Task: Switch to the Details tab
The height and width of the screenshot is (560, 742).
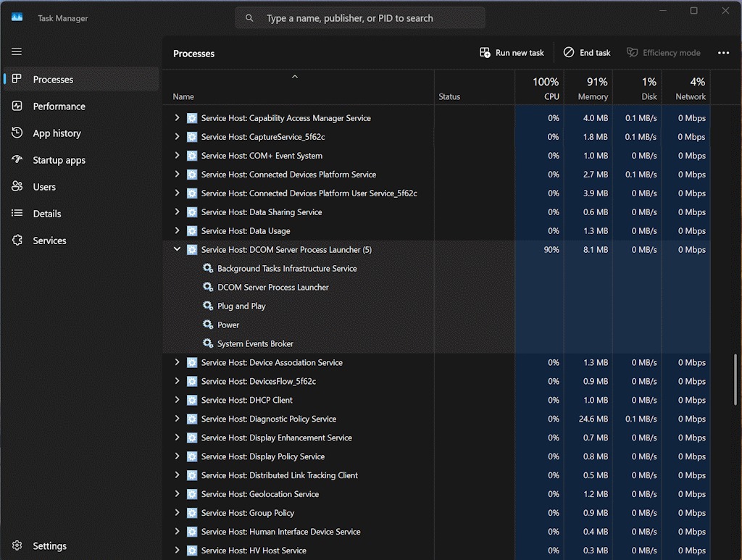Action: 47,214
